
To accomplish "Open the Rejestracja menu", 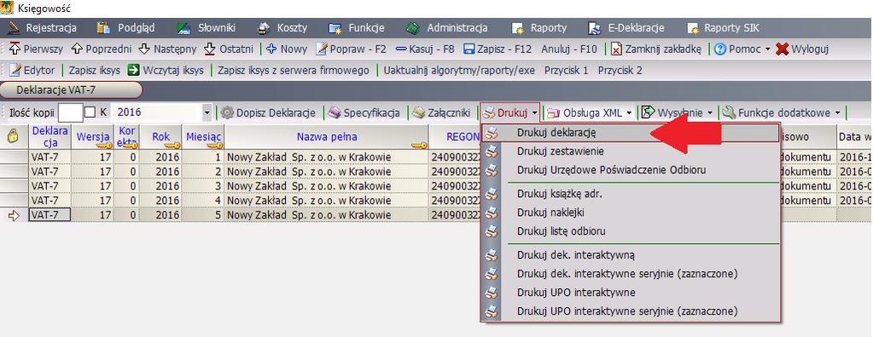I will 42,27.
